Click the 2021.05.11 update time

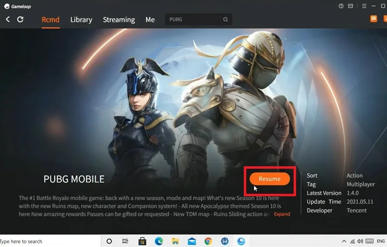coord(360,202)
